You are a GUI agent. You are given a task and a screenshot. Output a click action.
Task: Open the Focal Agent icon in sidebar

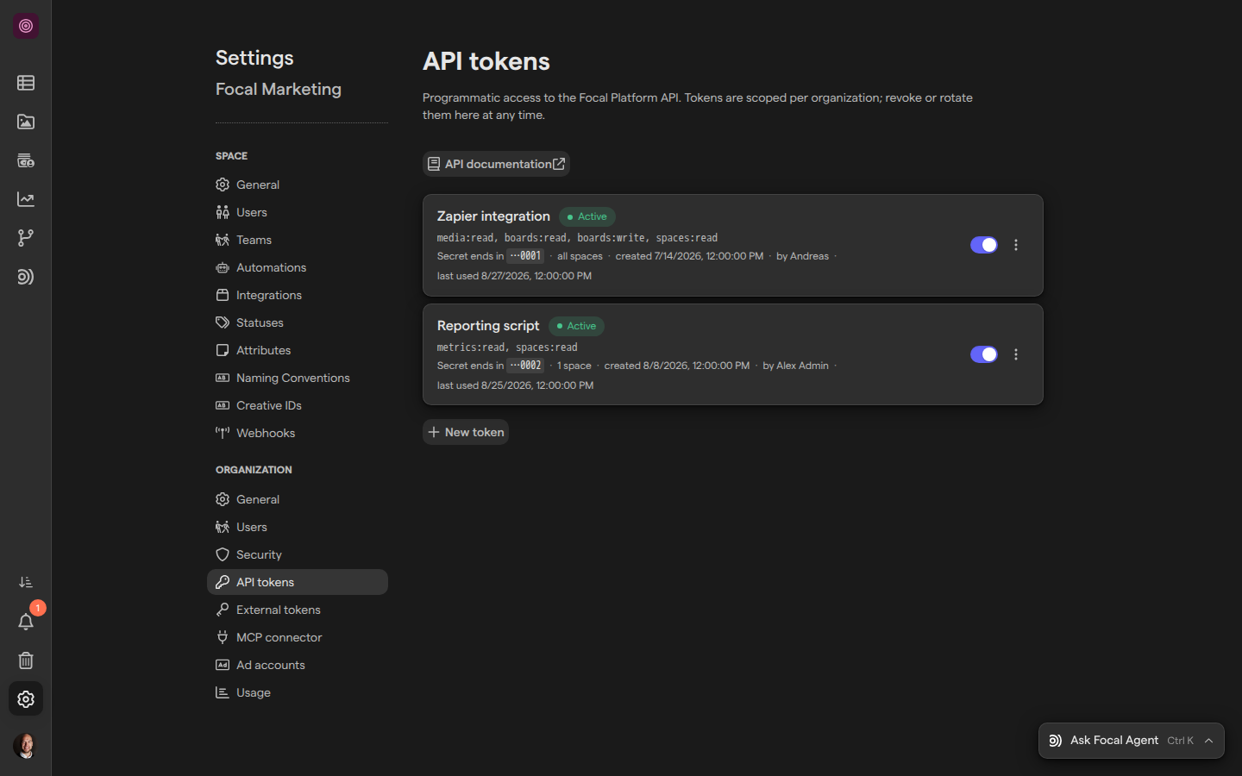click(26, 277)
